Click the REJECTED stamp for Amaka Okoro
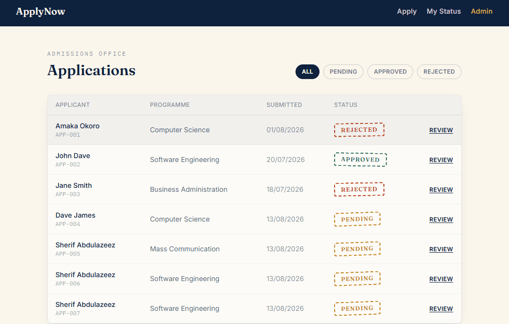This screenshot has height=324, width=509. pyautogui.click(x=359, y=130)
